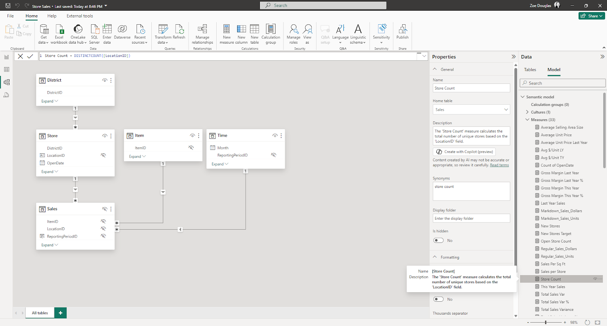Viewport: 607px width, 326px height.
Task: Switch to Report view sidebar icon
Action: (6, 57)
